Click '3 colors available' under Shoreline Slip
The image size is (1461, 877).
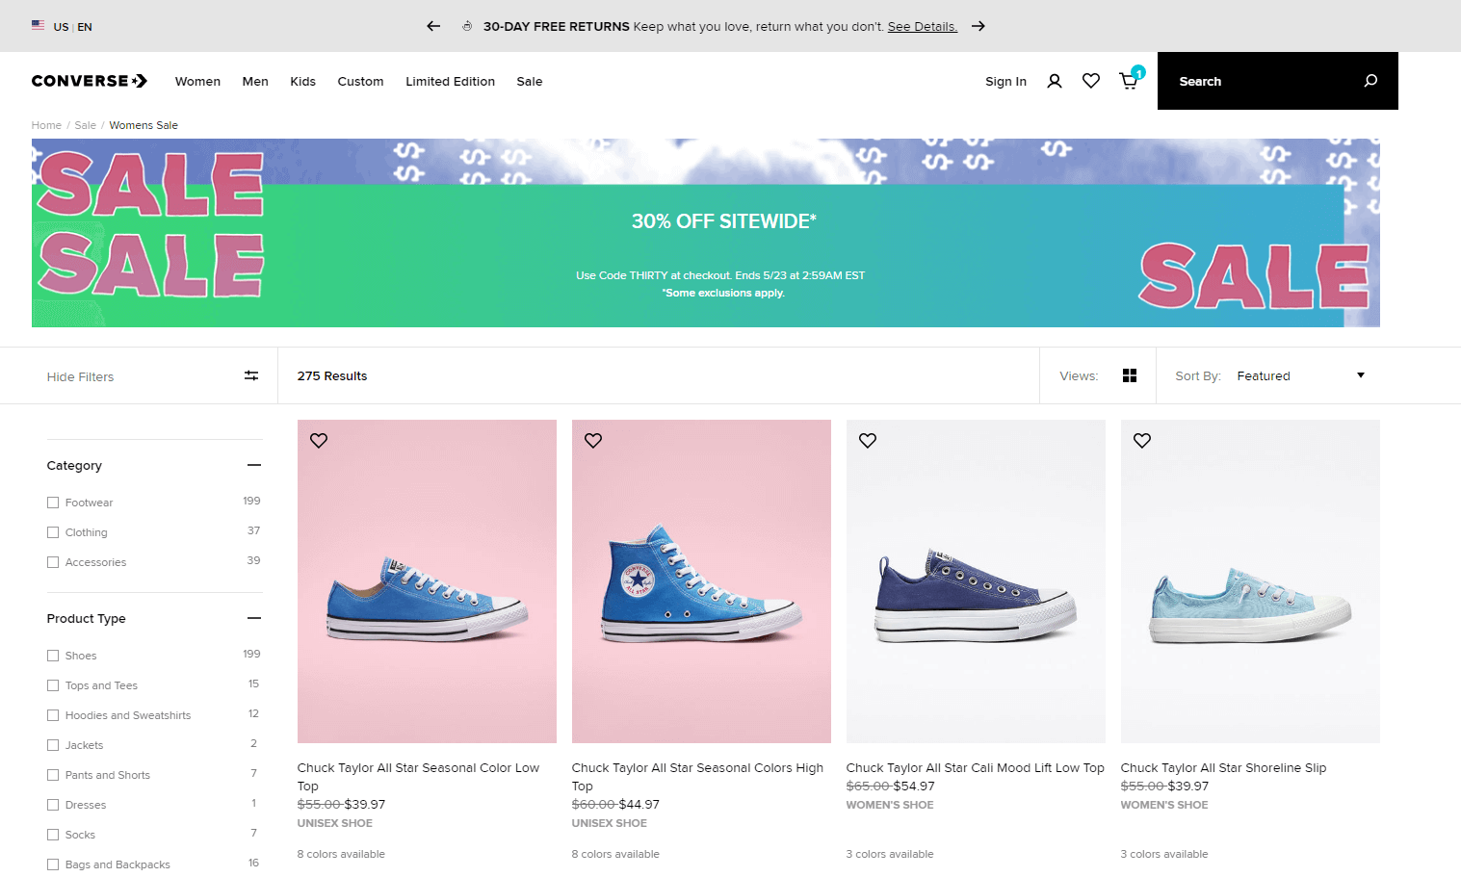point(1164,854)
